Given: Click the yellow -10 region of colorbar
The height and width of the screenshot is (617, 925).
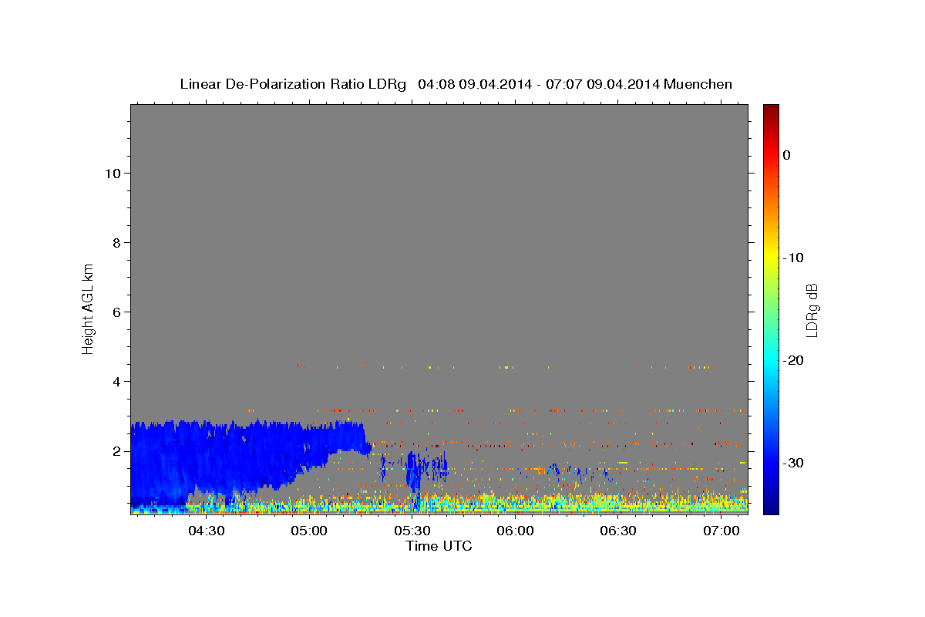Looking at the screenshot, I should click(x=771, y=258).
